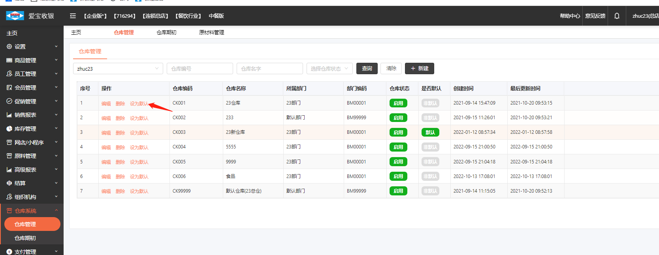Click the 查询 search button
Screen dimensions: 659x255
tap(367, 69)
